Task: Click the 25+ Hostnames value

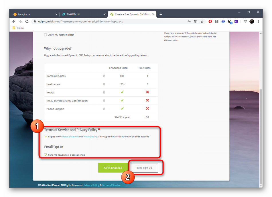Action: click(x=123, y=84)
